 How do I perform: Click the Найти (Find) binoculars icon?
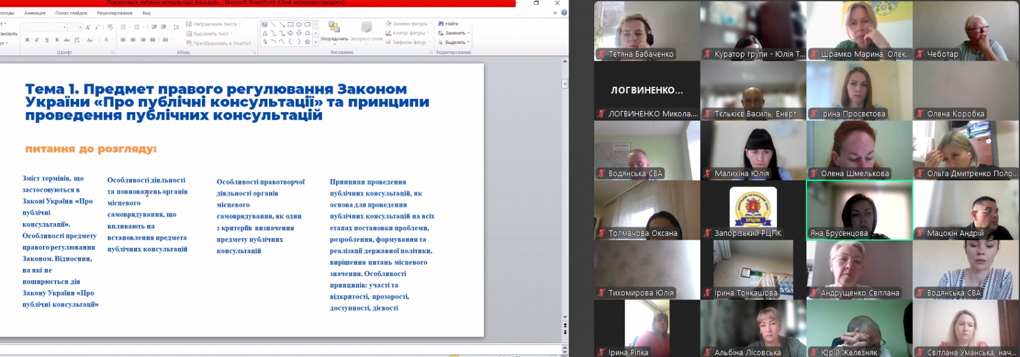[x=441, y=24]
